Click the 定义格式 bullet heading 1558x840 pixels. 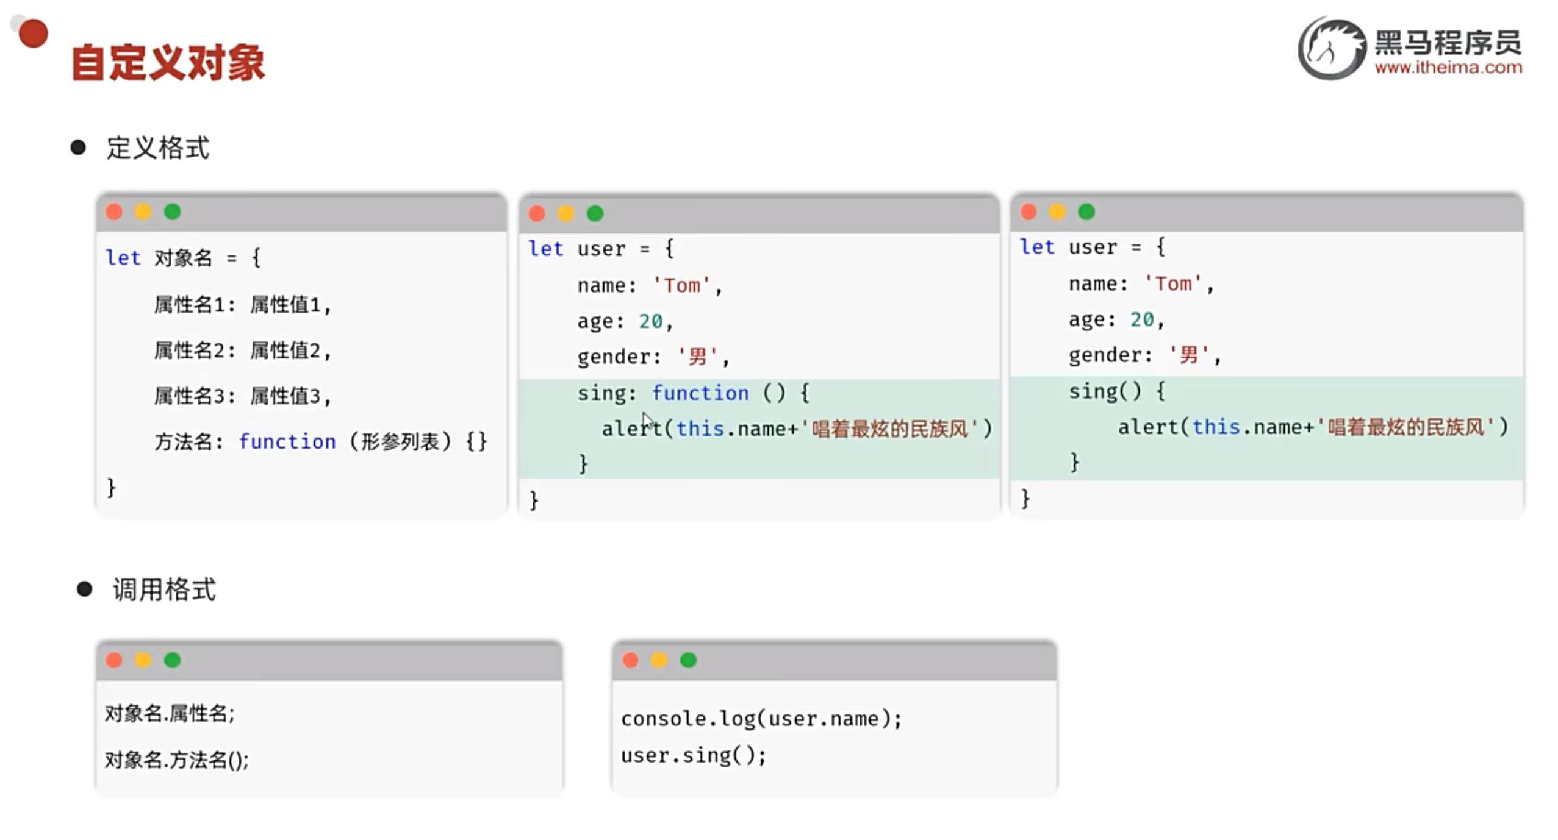pyautogui.click(x=157, y=148)
